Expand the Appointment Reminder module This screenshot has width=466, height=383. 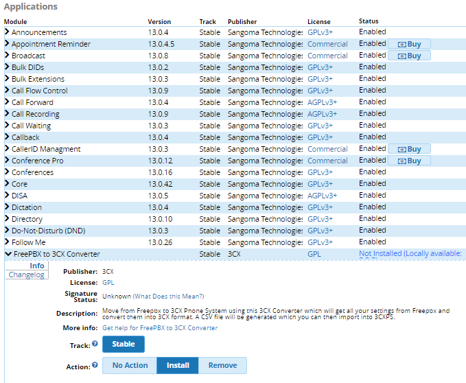point(7,44)
